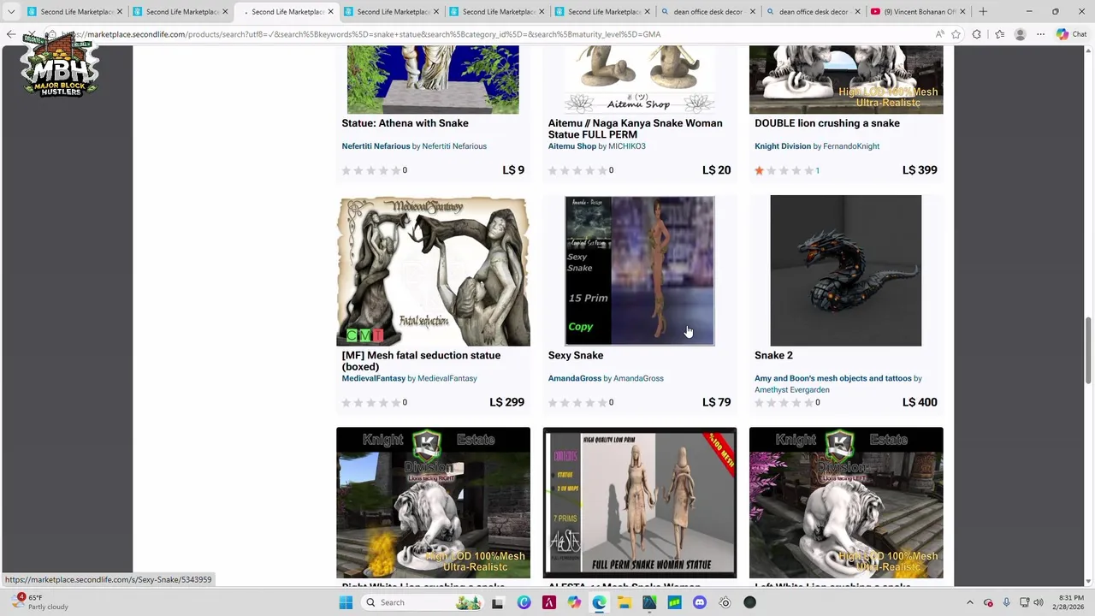This screenshot has width=1095, height=616.
Task: Open Snake 2 dark serpent thumbnail
Action: tap(845, 270)
